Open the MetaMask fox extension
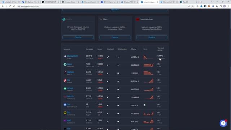The height and width of the screenshot is (130, 231). (x=209, y=6)
